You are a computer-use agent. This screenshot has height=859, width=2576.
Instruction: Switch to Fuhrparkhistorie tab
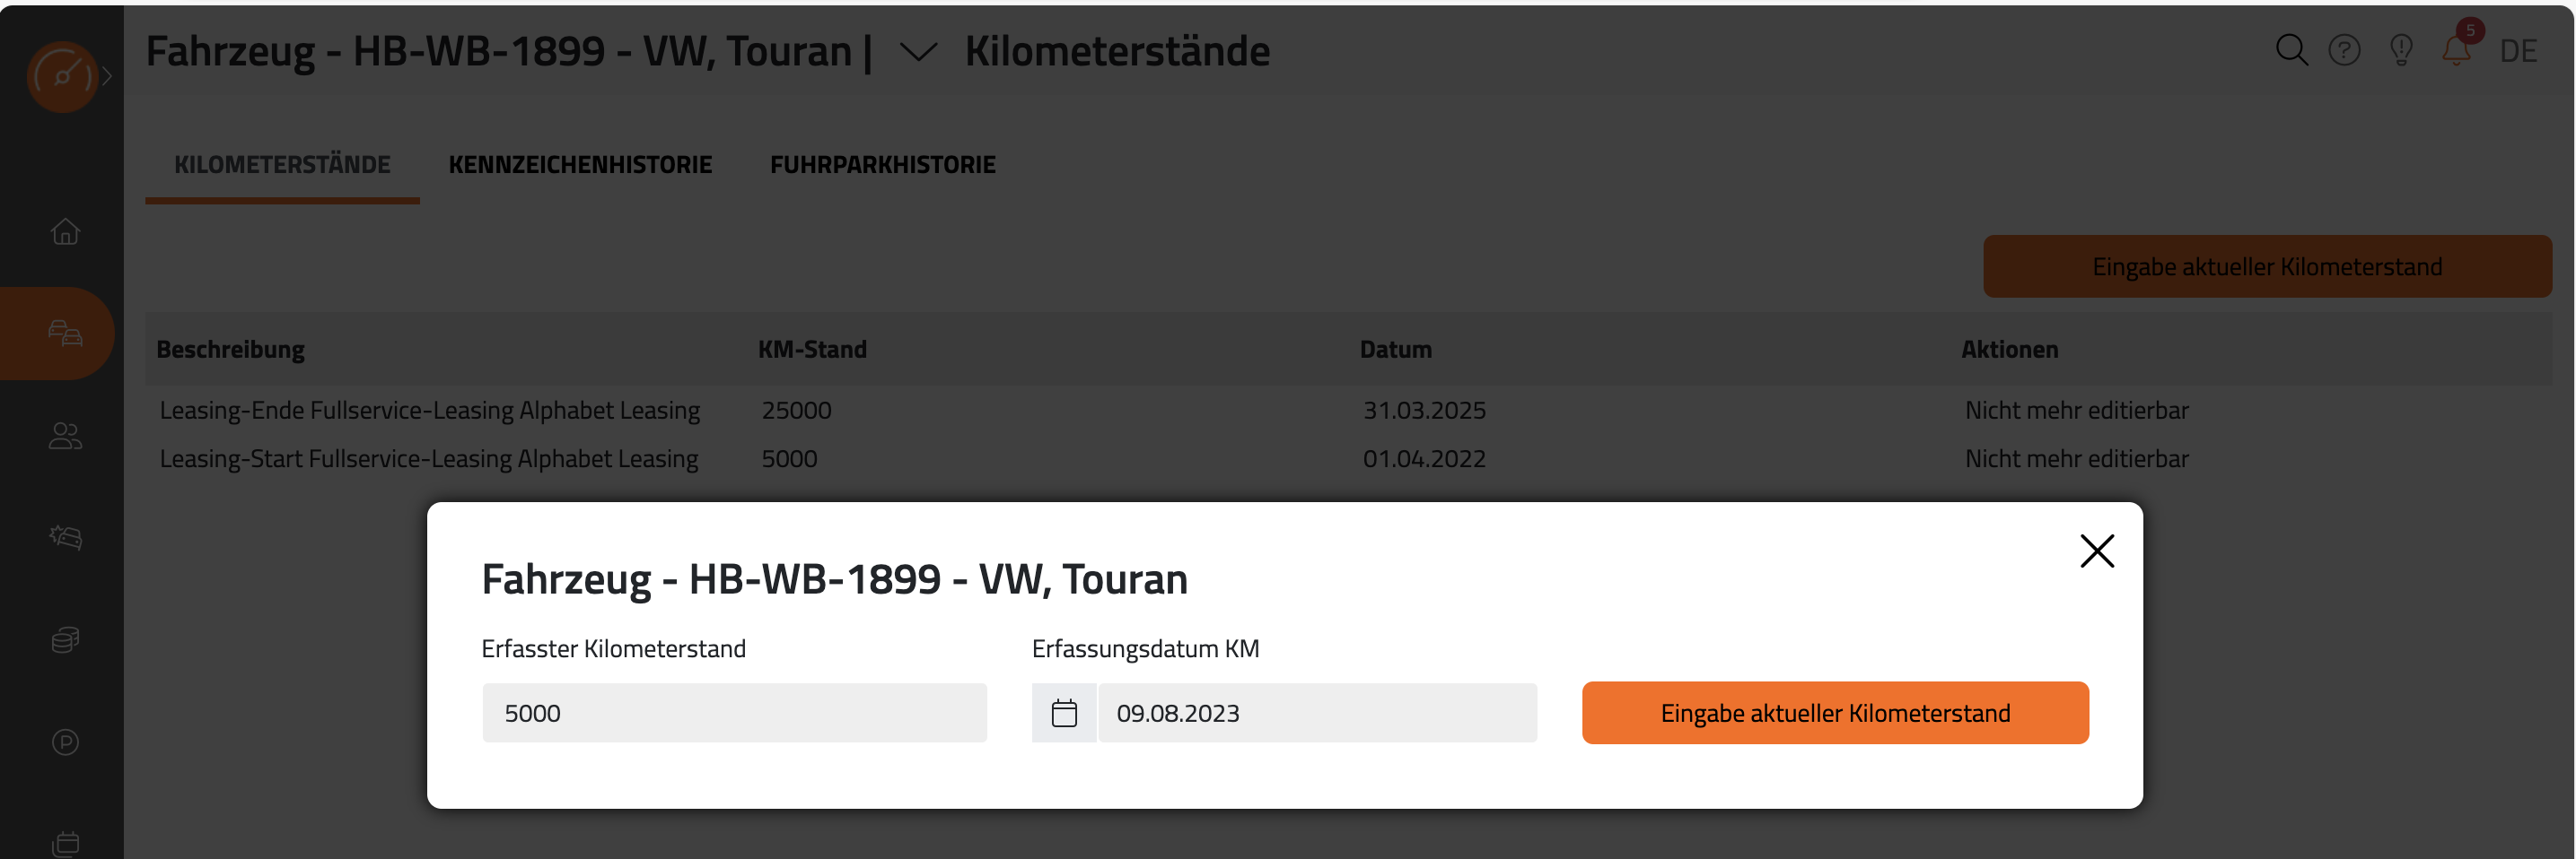tap(883, 165)
